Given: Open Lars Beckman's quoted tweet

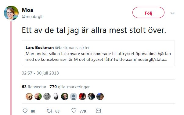Looking at the screenshot, I should 98,53.
